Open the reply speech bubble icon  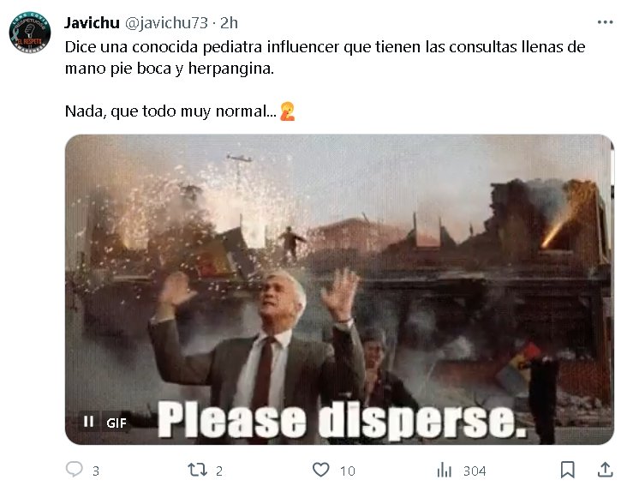point(74,470)
